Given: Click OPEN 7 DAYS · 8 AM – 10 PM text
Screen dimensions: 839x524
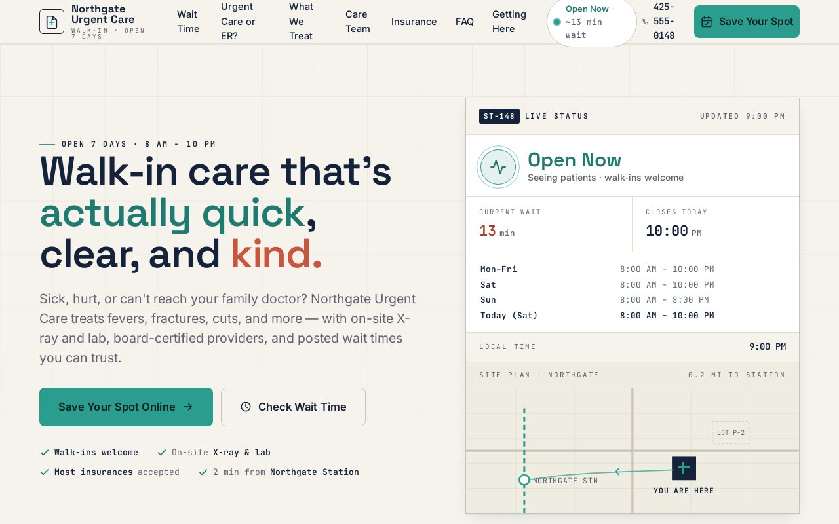Looking at the screenshot, I should (x=138, y=144).
